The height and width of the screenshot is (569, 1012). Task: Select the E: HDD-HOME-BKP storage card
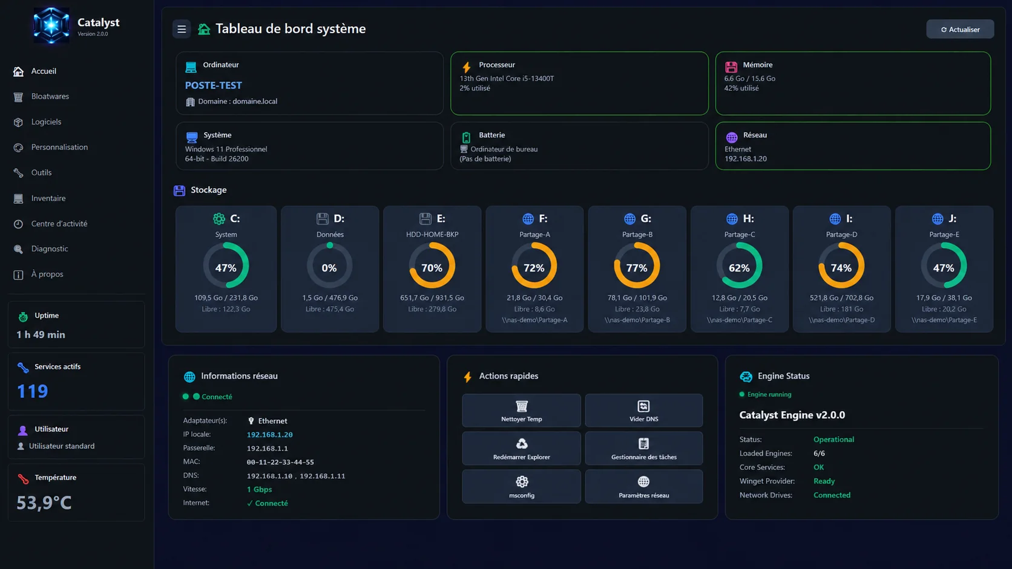432,269
